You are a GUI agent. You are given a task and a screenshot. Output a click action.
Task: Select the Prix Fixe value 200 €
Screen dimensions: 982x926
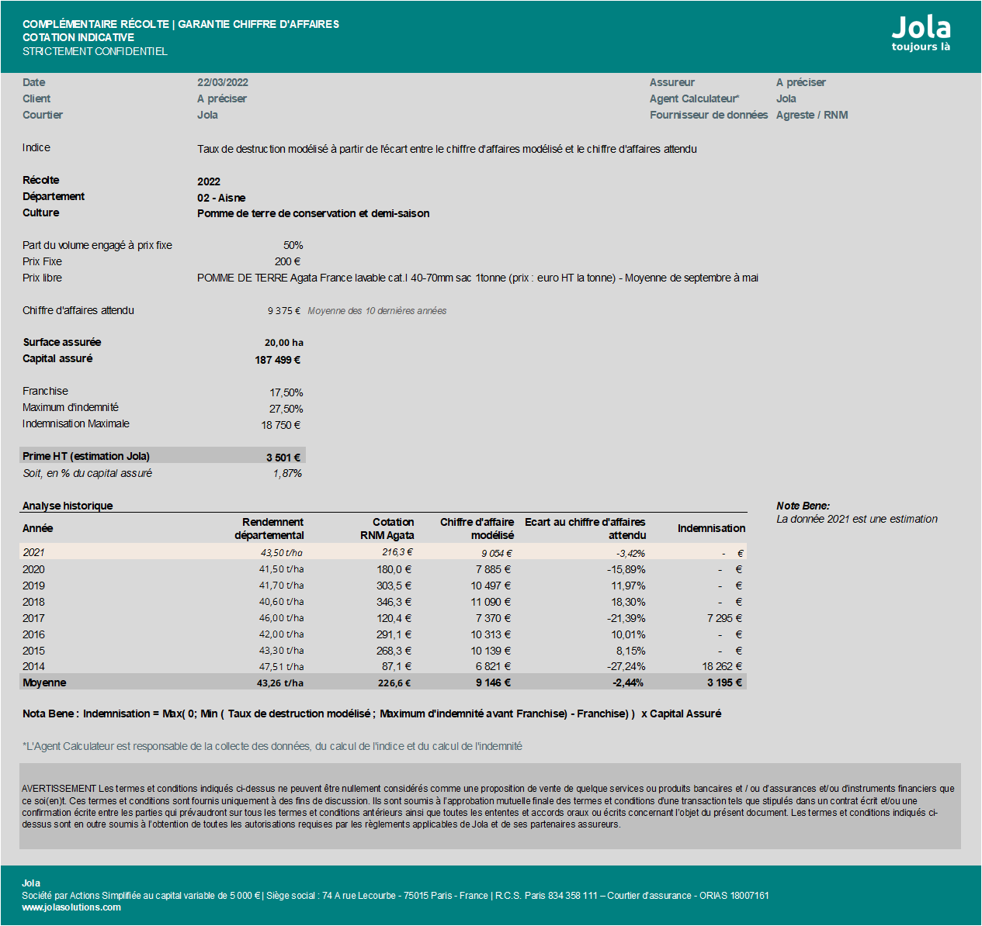tap(287, 261)
